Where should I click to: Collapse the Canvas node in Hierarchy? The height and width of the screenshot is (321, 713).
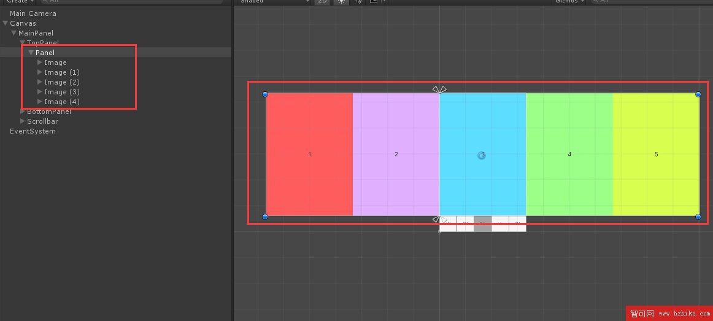click(6, 23)
